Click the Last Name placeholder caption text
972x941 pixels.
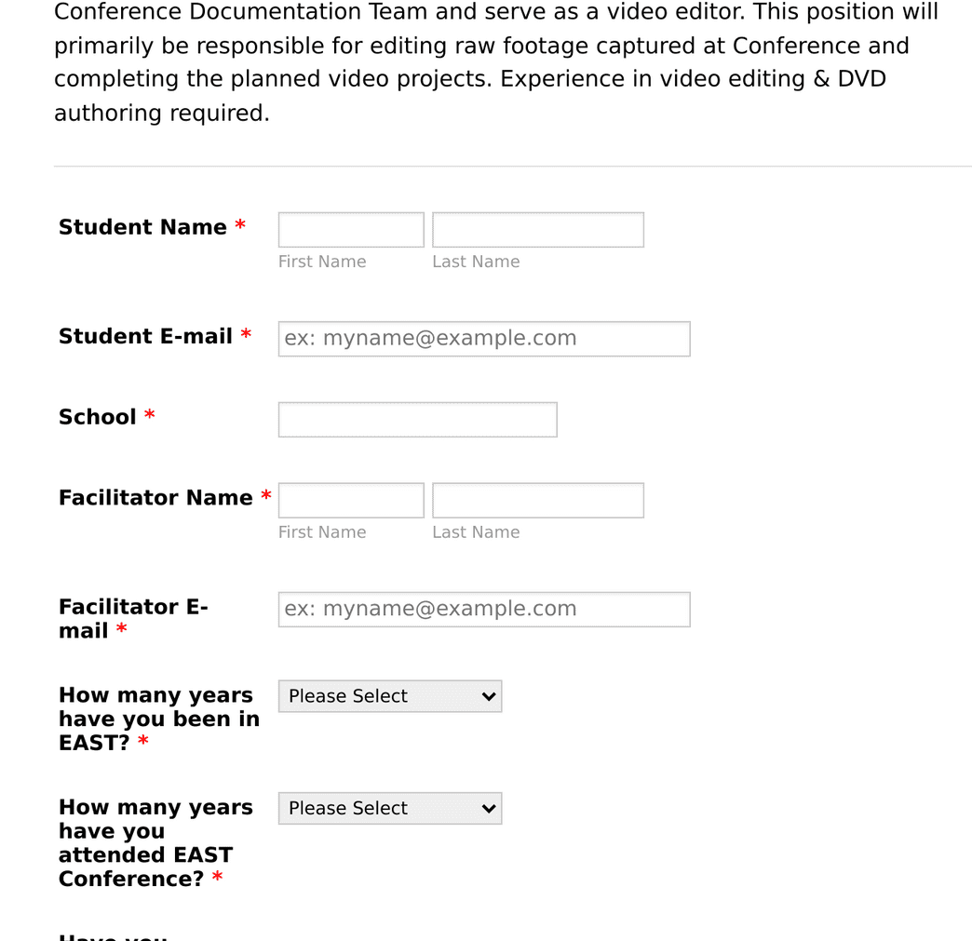(476, 262)
